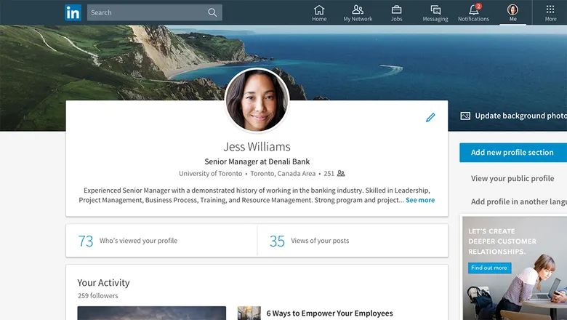Click the Update background photo image icon
The image size is (567, 320).
pyautogui.click(x=465, y=116)
